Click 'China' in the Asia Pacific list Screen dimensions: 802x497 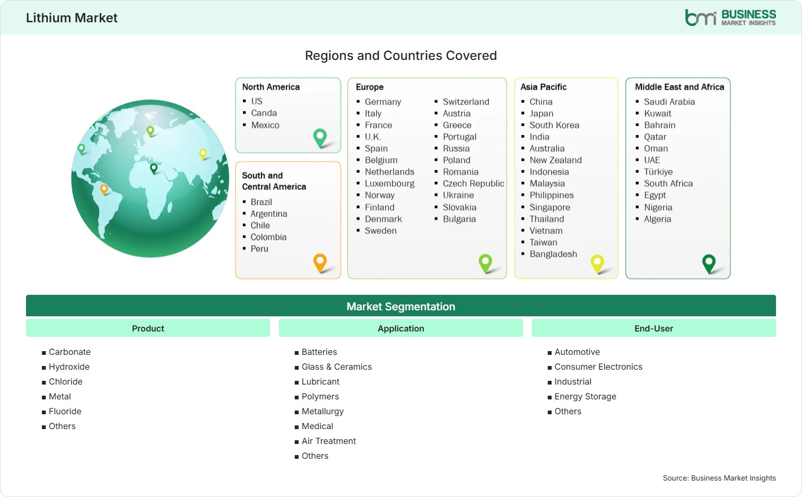(x=541, y=102)
